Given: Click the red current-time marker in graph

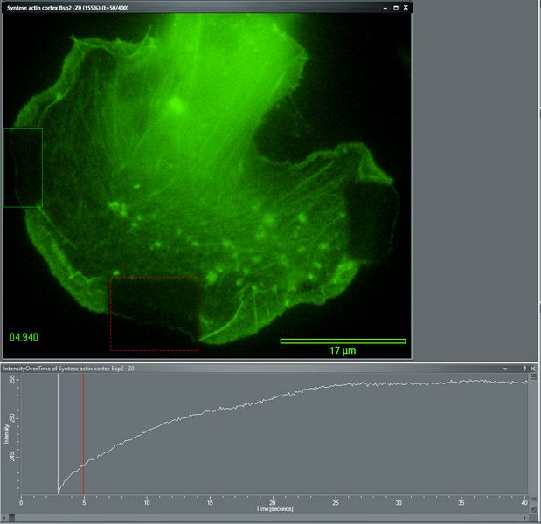Looking at the screenshot, I should click(x=83, y=434).
